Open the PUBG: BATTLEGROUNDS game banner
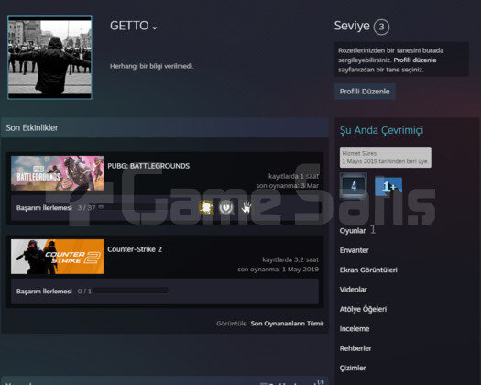 click(x=58, y=173)
